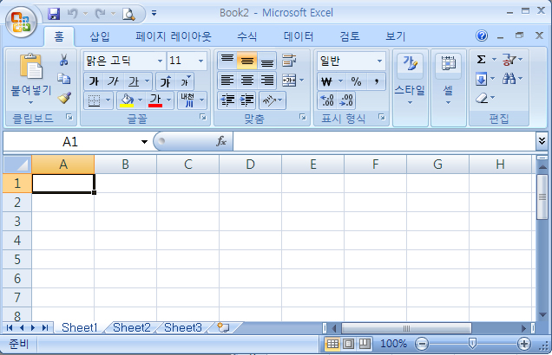This screenshot has width=552, height=355.
Task: Toggle bold formatting (가)
Action: [x=94, y=81]
